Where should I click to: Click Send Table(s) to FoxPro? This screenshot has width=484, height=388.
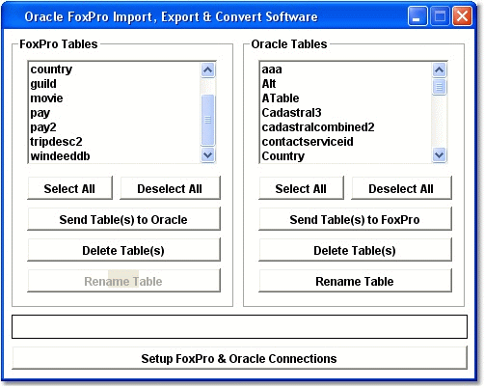(x=355, y=219)
